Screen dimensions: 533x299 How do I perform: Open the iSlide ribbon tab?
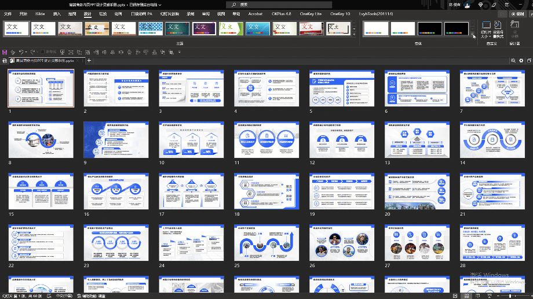40,14
